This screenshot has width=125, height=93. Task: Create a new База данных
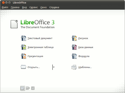point(82,47)
